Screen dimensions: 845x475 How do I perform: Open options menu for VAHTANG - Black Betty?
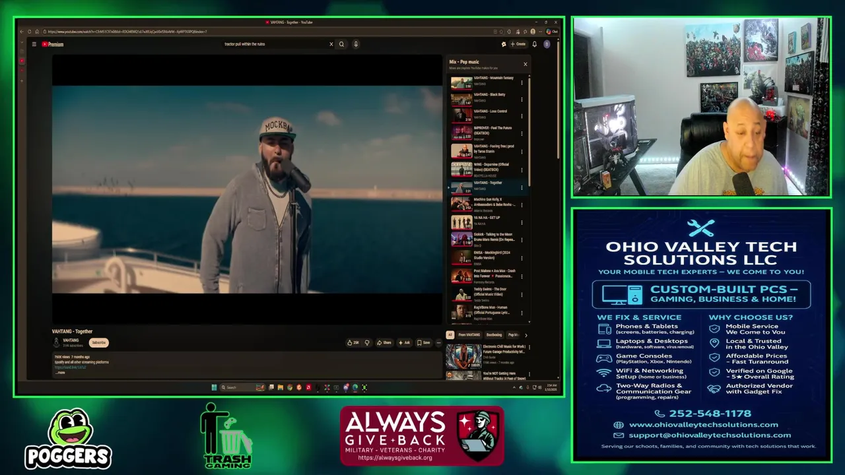point(522,99)
